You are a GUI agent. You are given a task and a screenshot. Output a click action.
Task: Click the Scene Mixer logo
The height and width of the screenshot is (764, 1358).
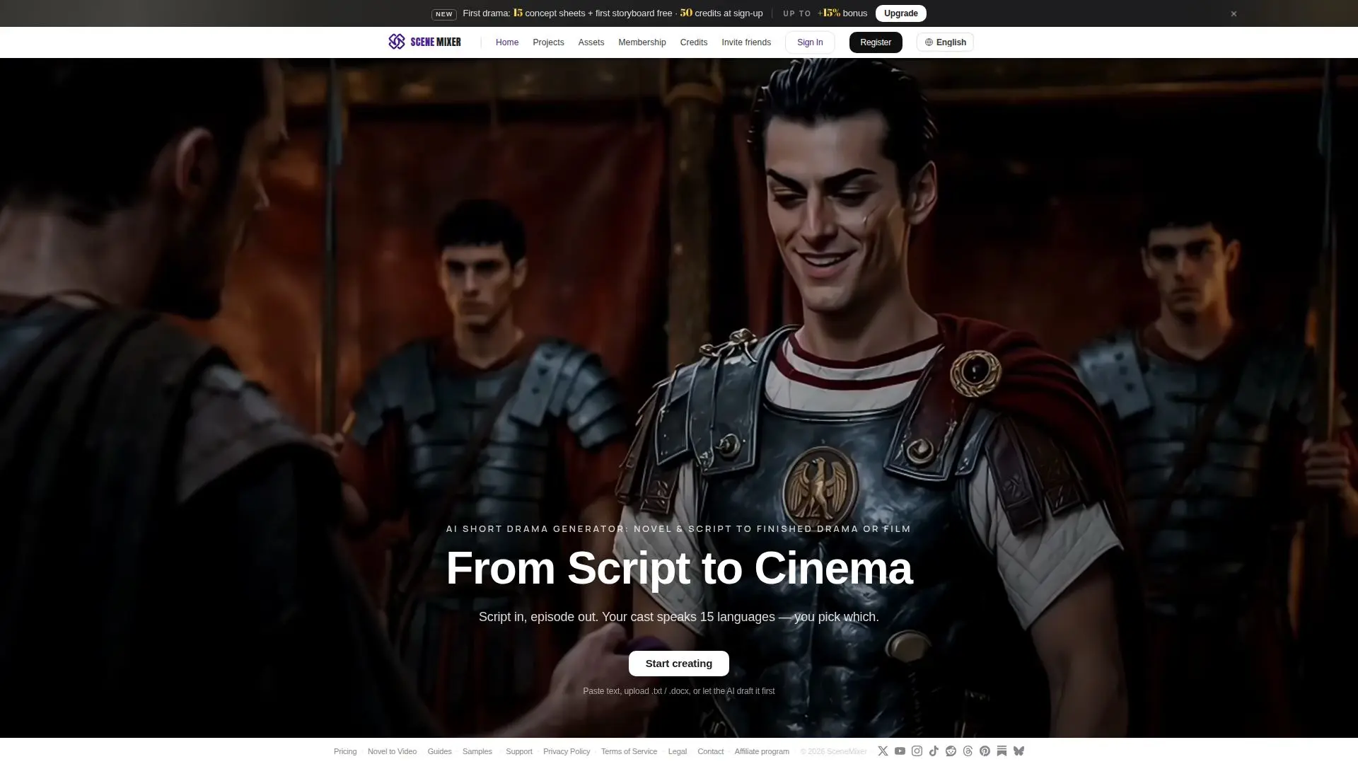(x=424, y=42)
